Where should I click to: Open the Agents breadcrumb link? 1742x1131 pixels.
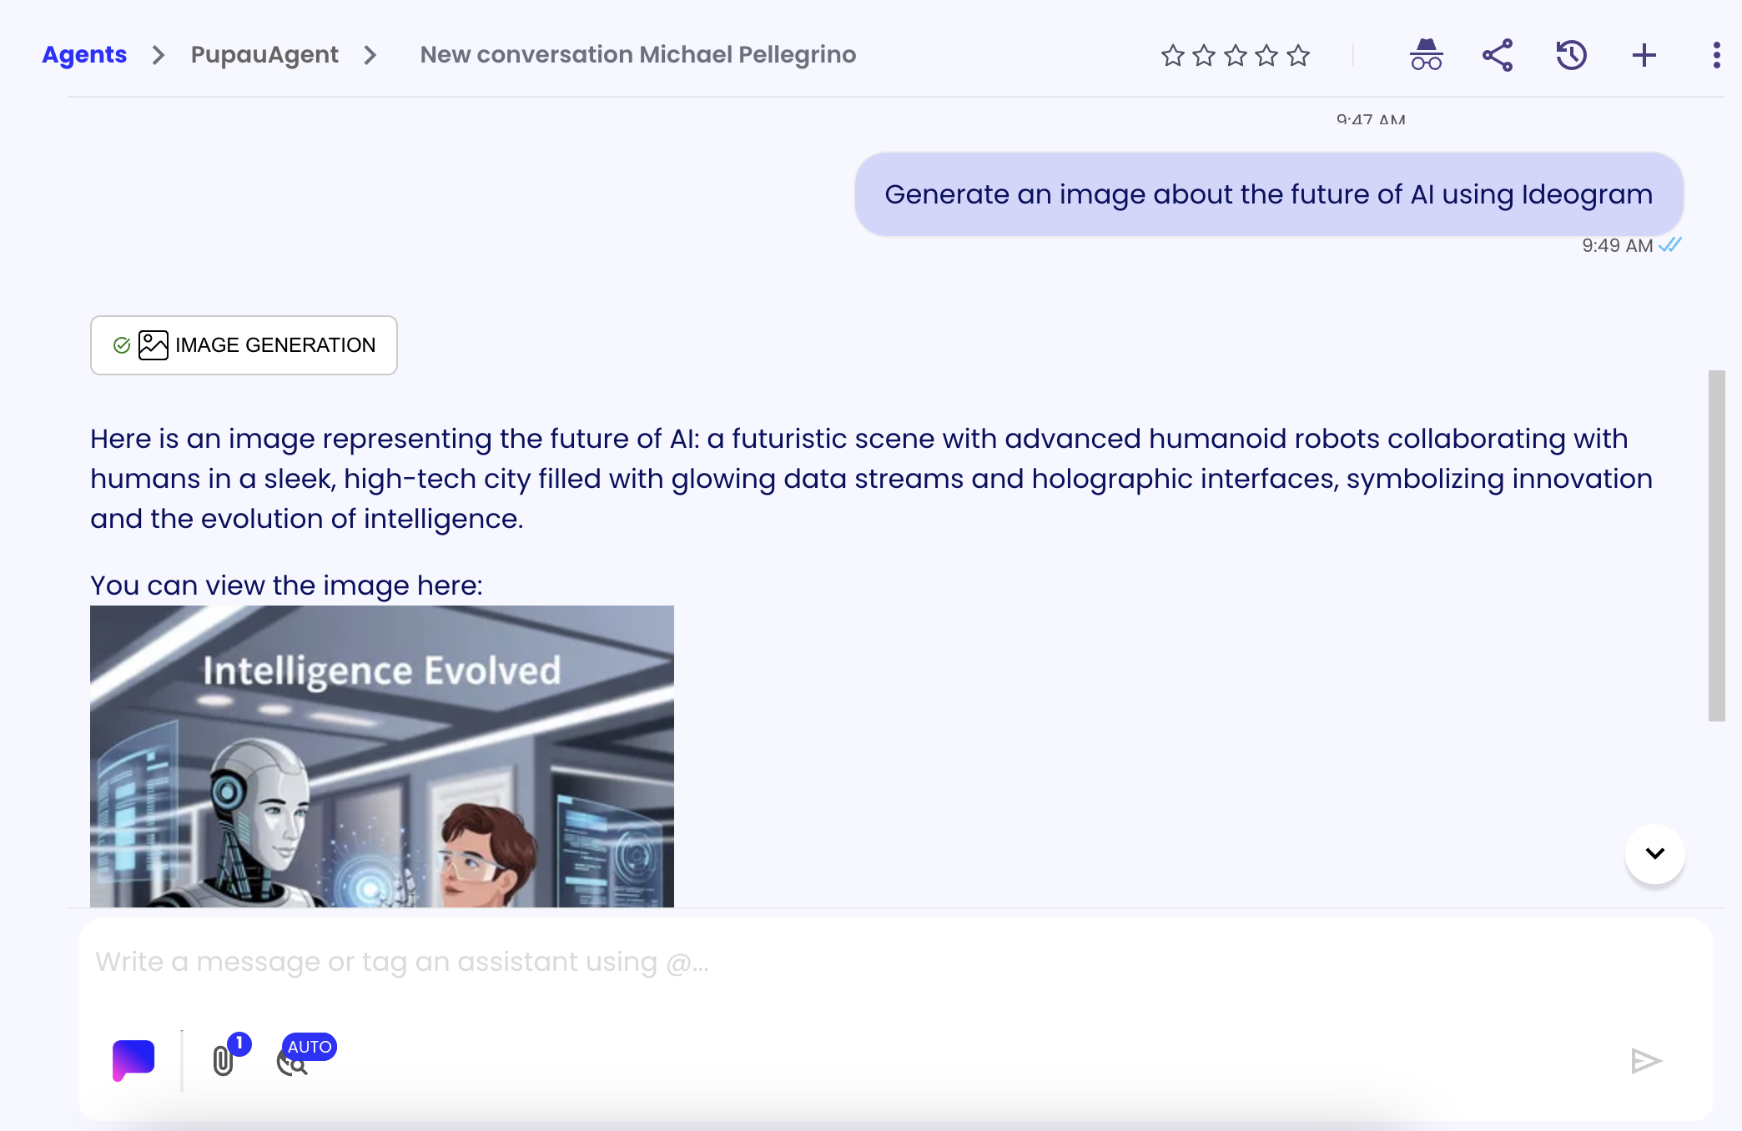click(x=84, y=55)
